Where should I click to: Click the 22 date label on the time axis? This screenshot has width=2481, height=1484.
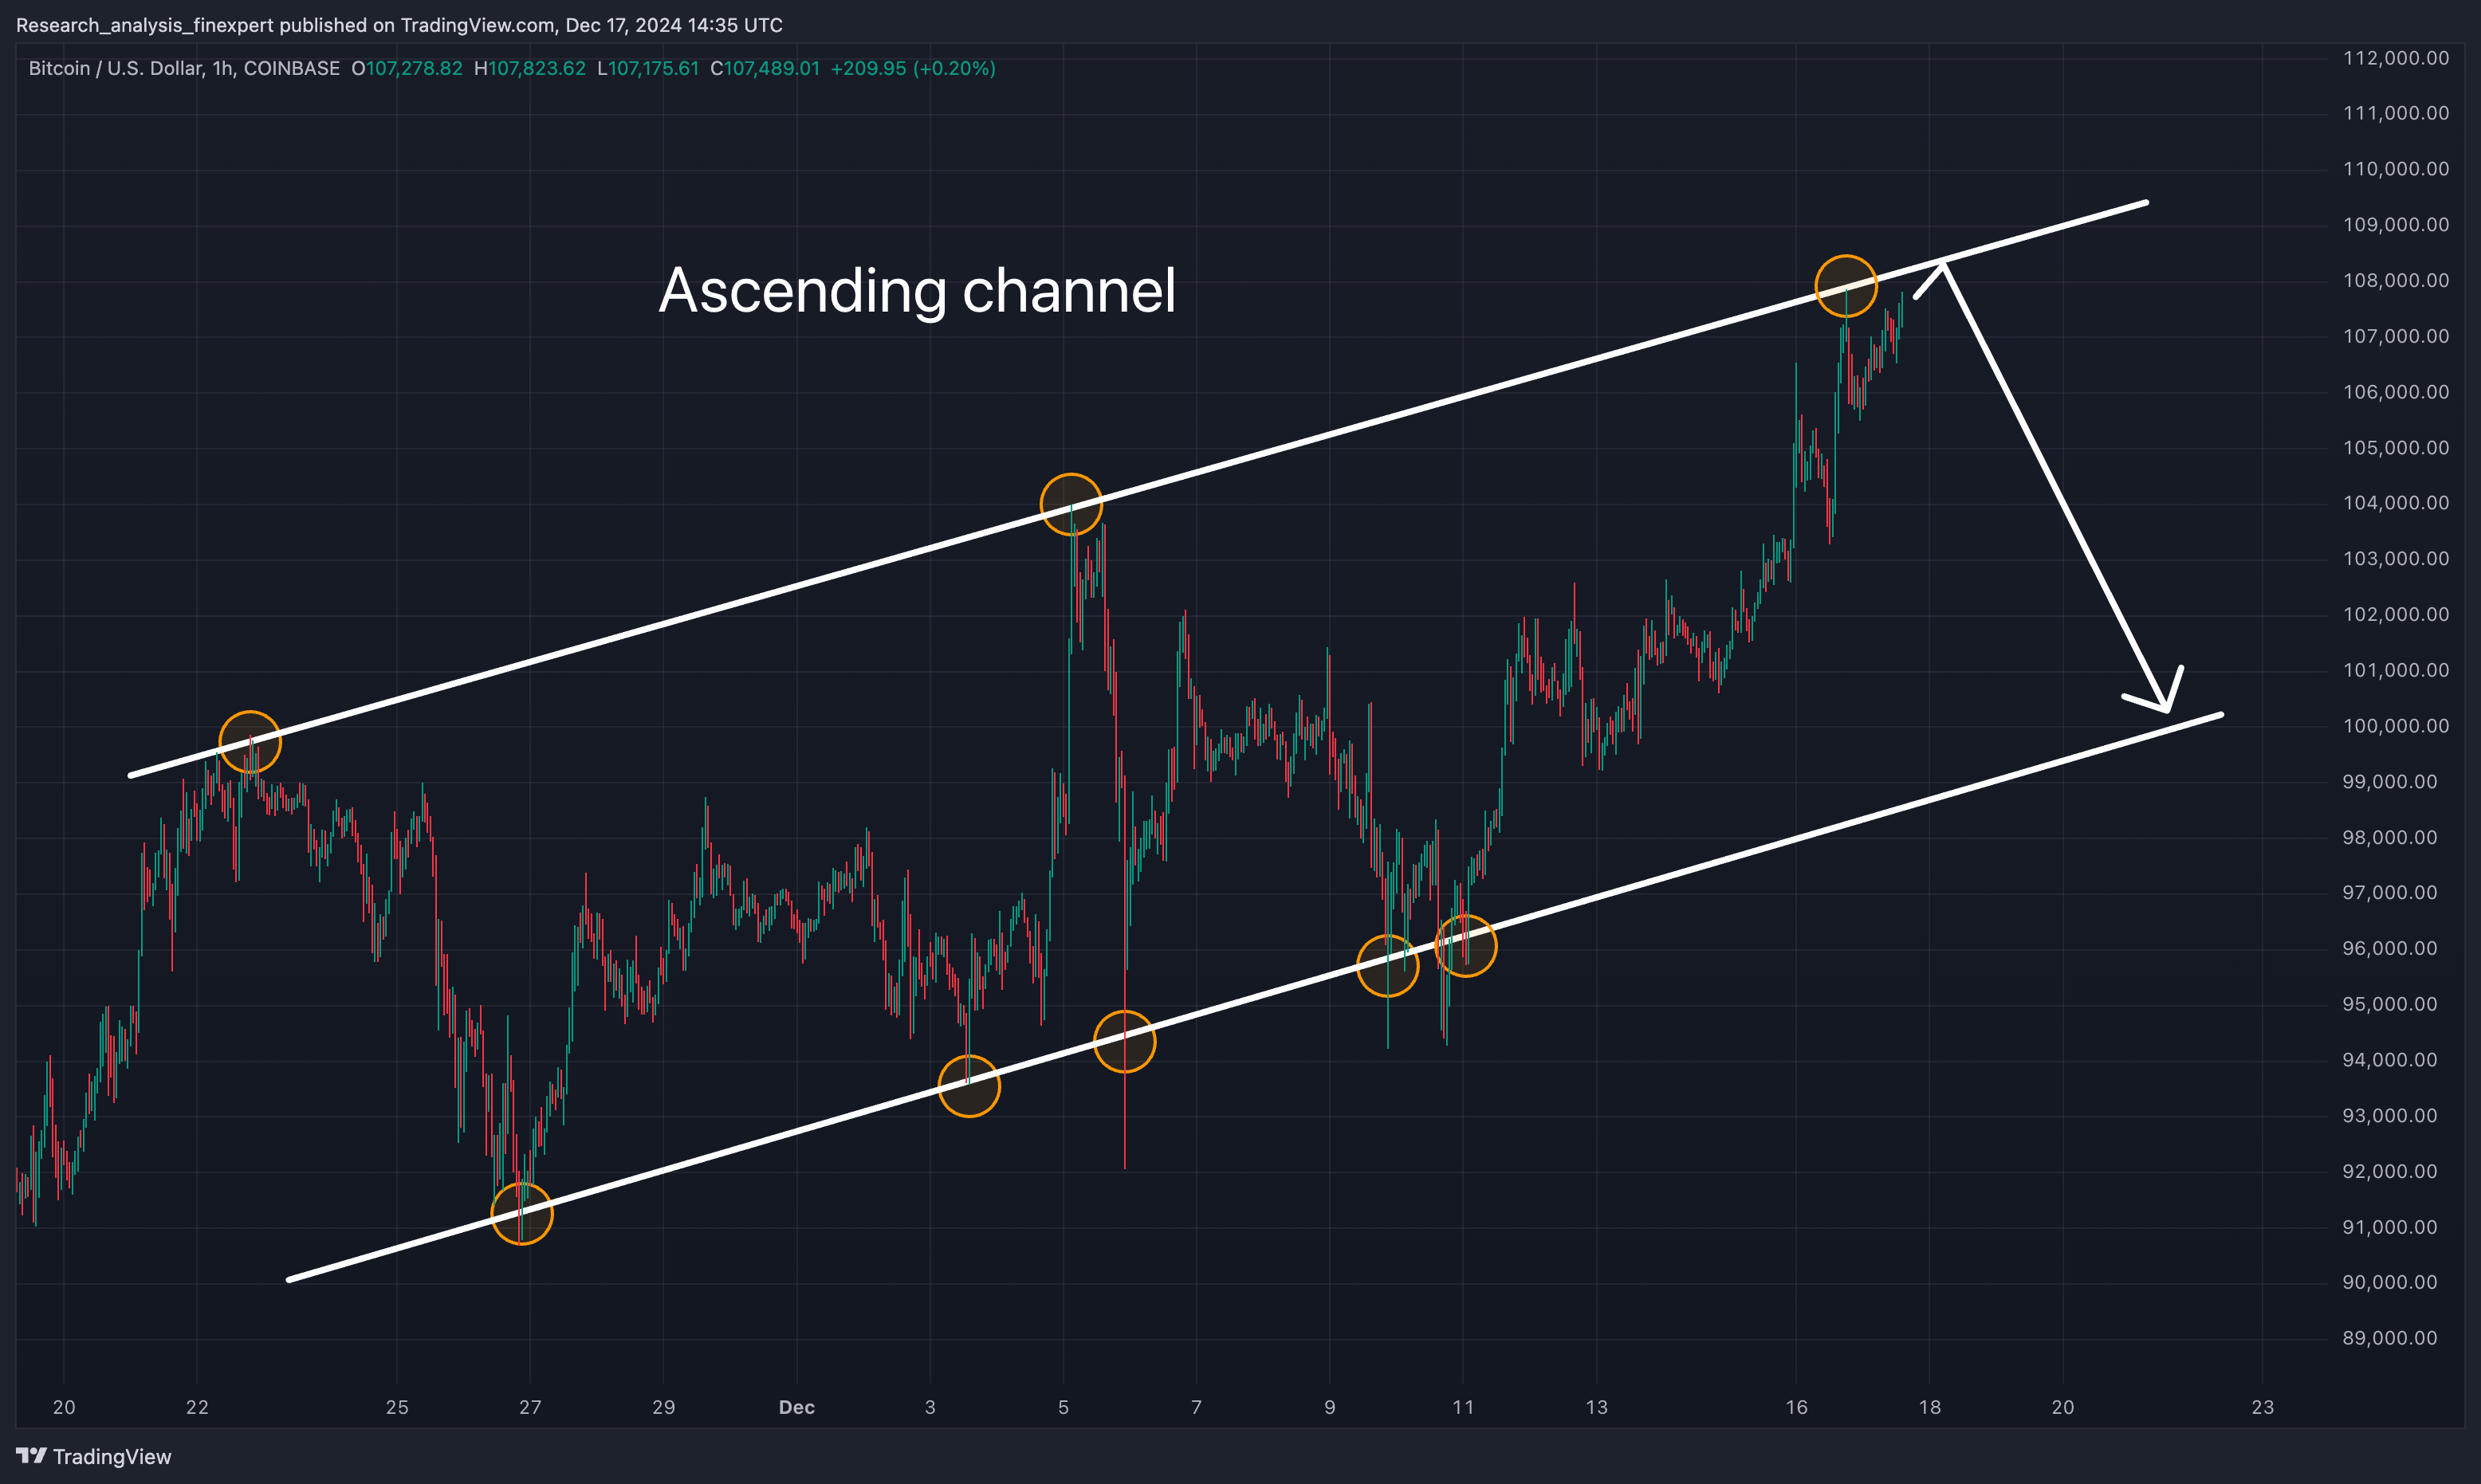coord(197,1407)
